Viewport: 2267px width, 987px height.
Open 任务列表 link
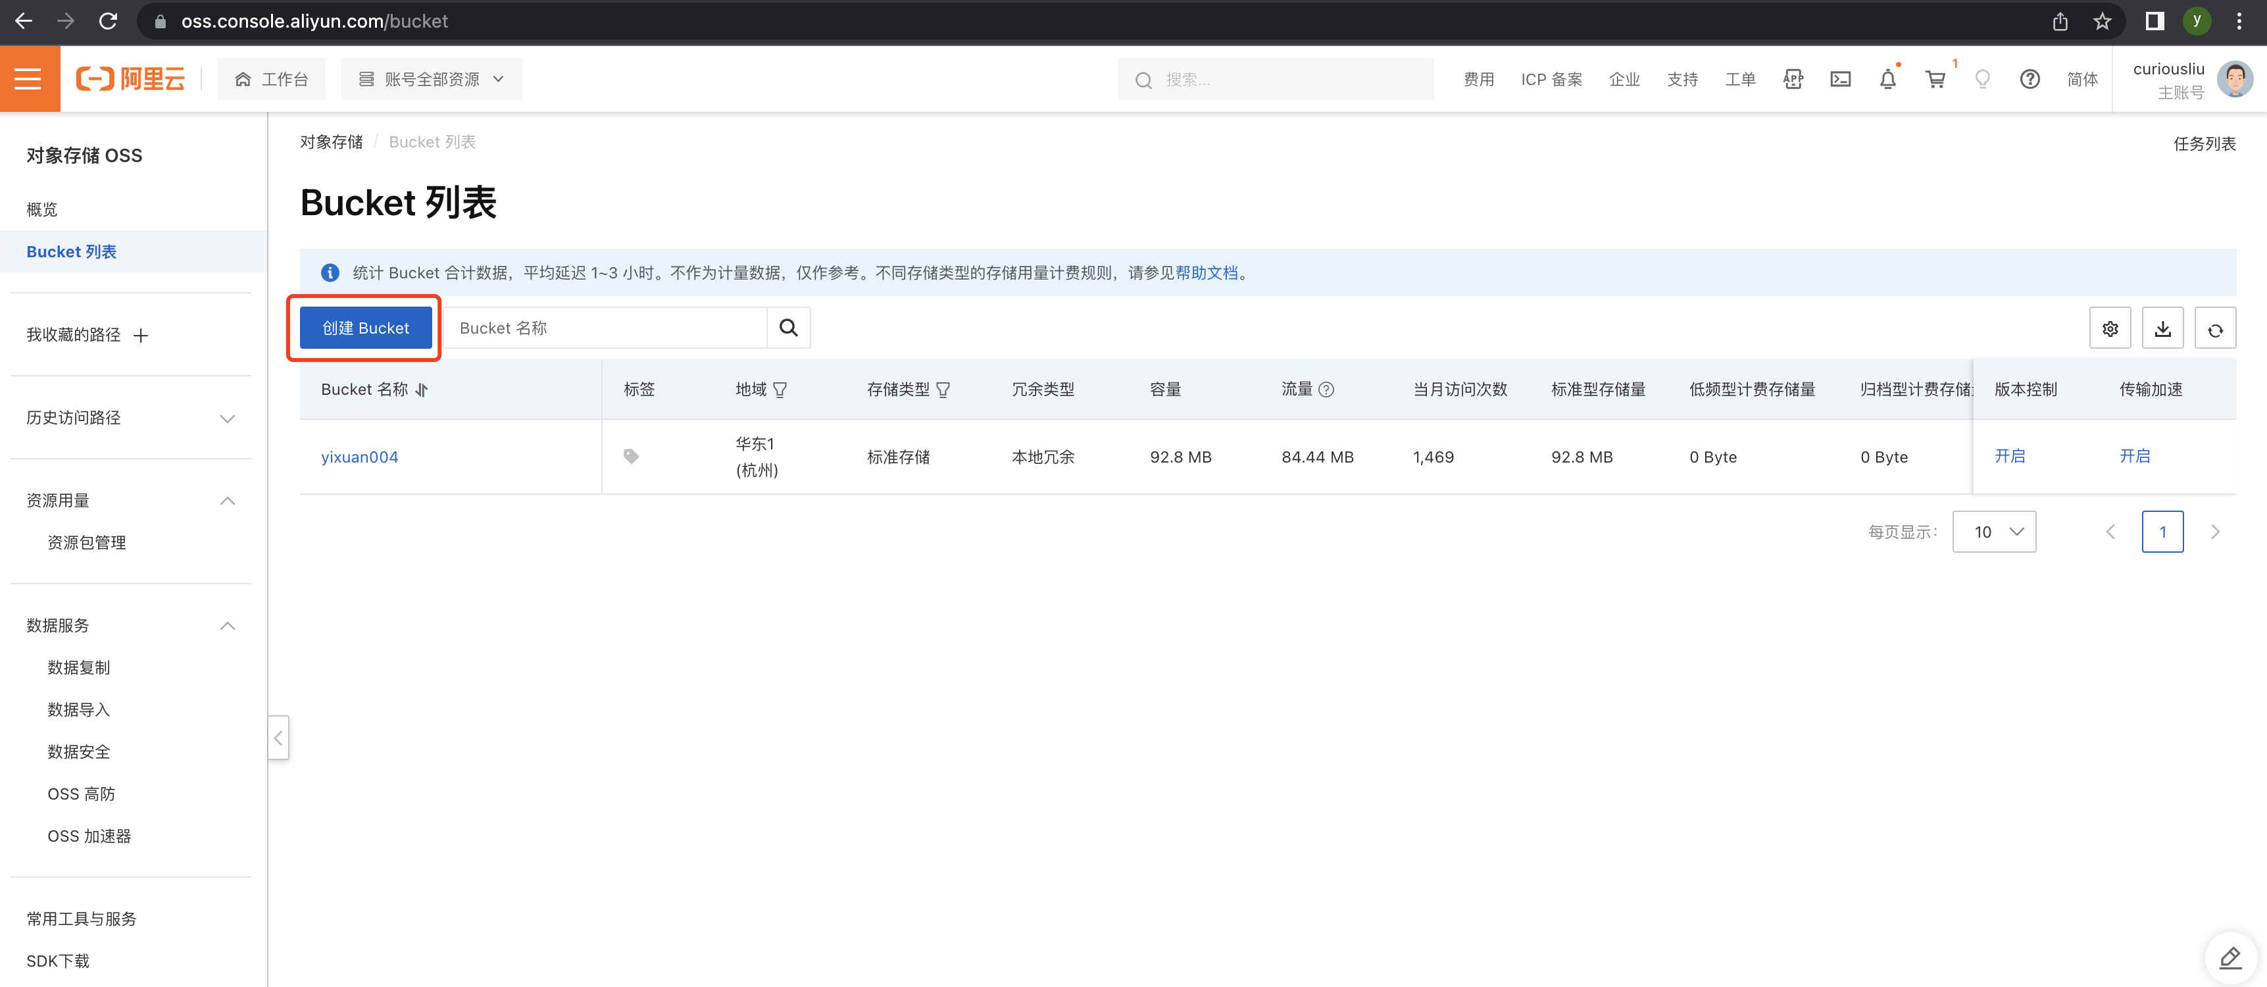(x=2204, y=143)
